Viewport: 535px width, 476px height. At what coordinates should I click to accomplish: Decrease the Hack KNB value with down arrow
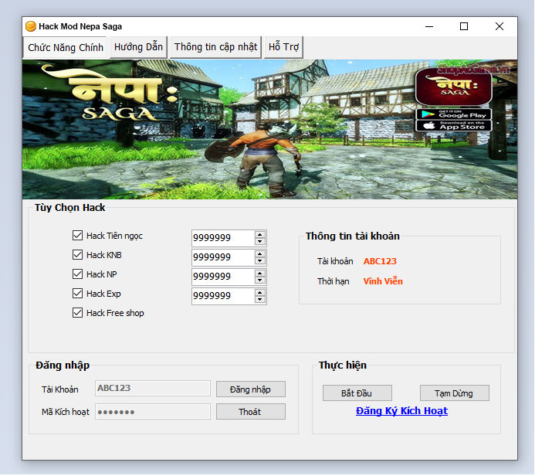[x=260, y=261]
